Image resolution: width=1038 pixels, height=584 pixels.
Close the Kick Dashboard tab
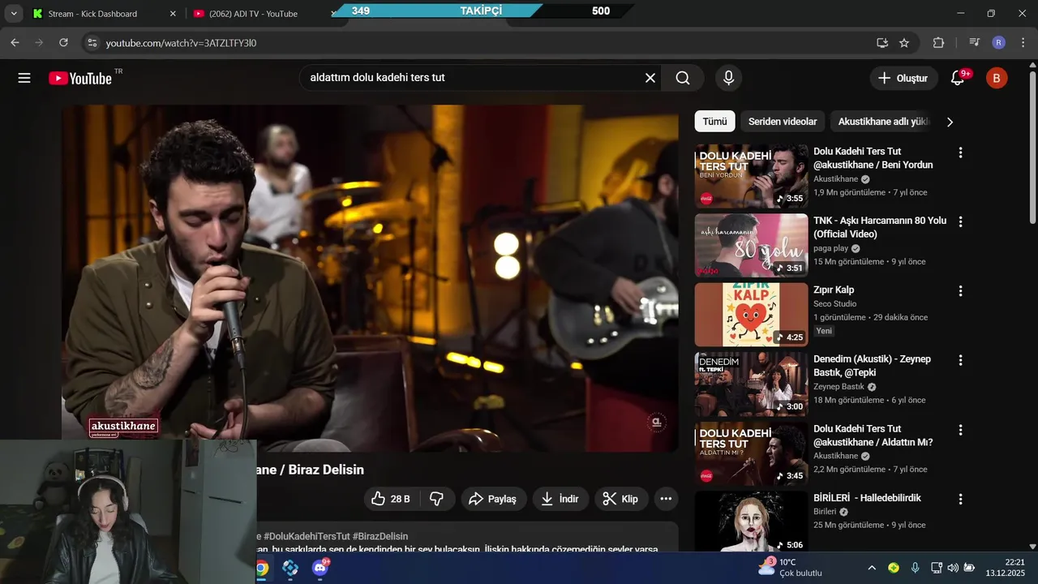(173, 14)
